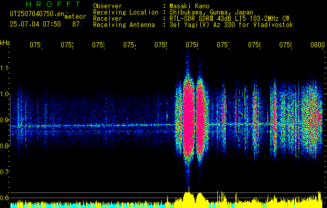The width and height of the screenshot is (327, 208).
Task: Click the 0758 time marker
Action: pyautogui.click(x=254, y=45)
